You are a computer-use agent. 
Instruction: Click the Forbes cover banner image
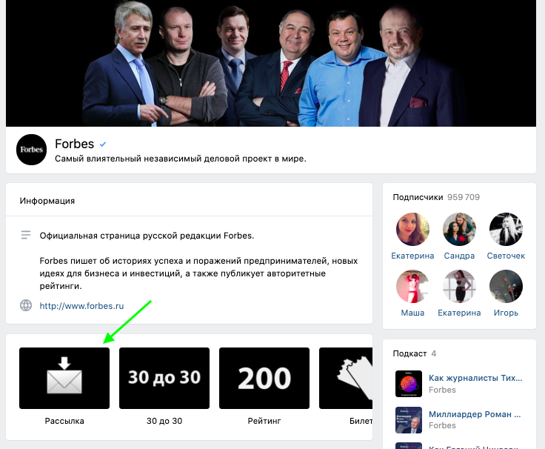click(271, 63)
